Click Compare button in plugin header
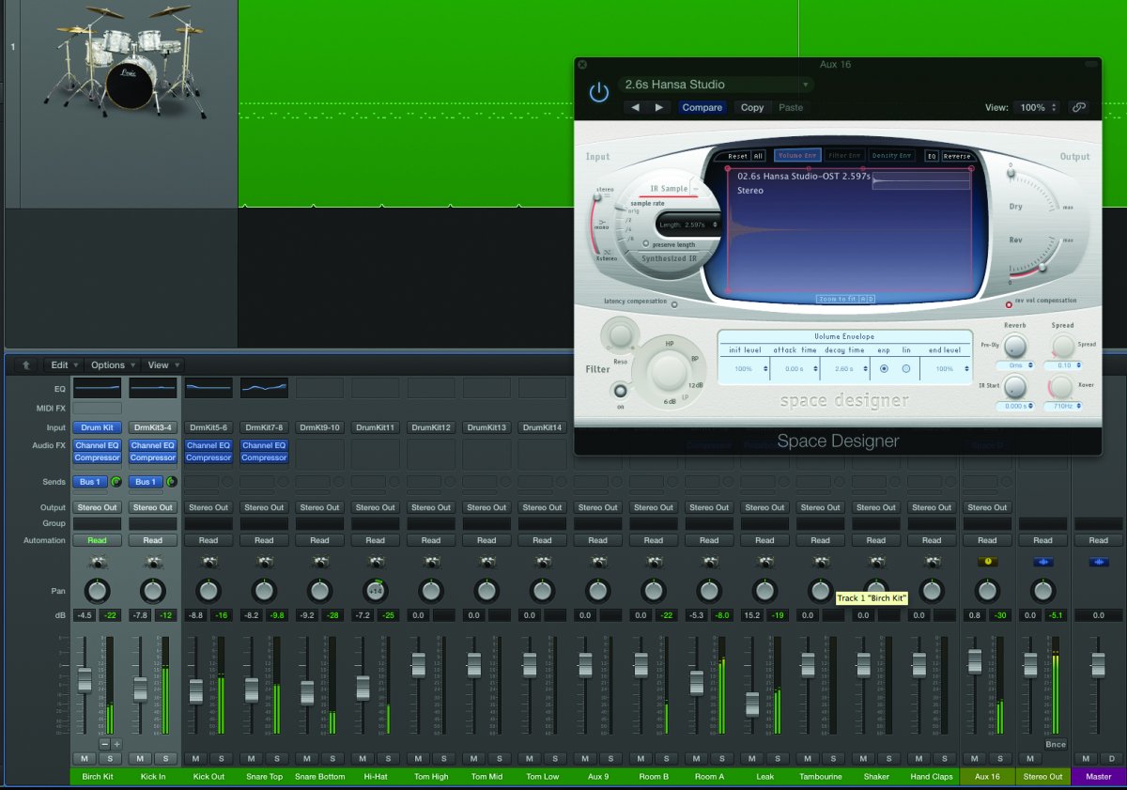 tap(702, 107)
